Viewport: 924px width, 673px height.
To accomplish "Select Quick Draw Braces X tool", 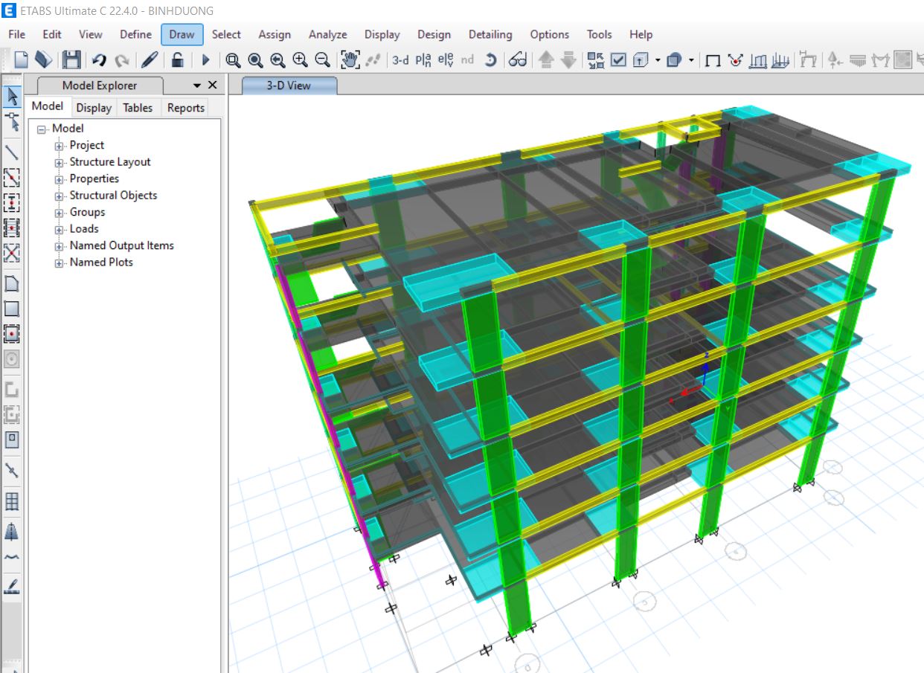I will point(12,253).
